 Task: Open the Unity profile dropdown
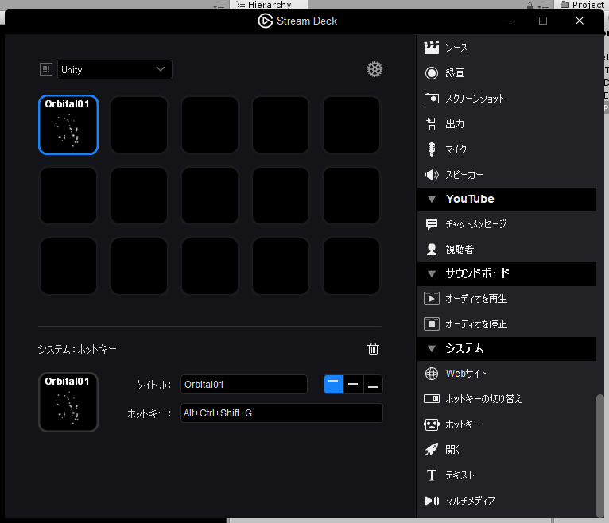(114, 69)
